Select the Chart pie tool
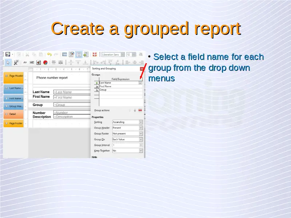 [45, 62]
